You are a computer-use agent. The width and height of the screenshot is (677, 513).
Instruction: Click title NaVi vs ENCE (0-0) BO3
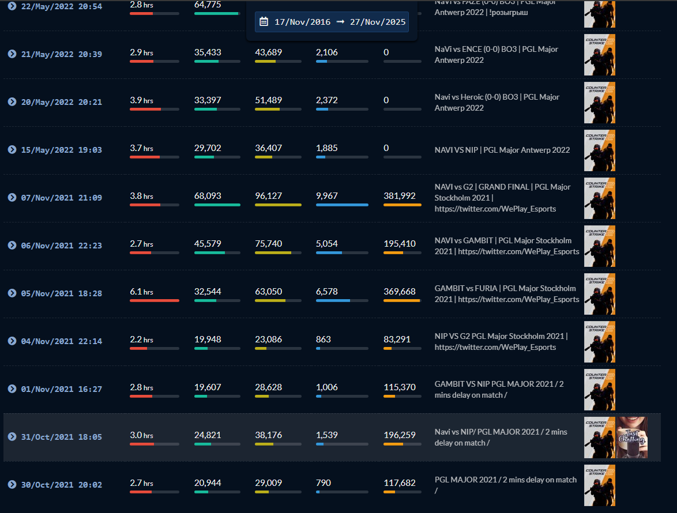(497, 54)
